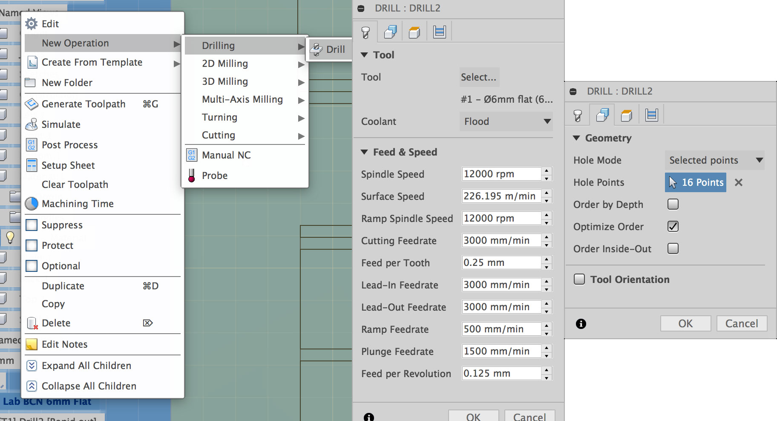Increase Spindle Speed using the stepper arrow
The image size is (777, 421).
point(547,171)
